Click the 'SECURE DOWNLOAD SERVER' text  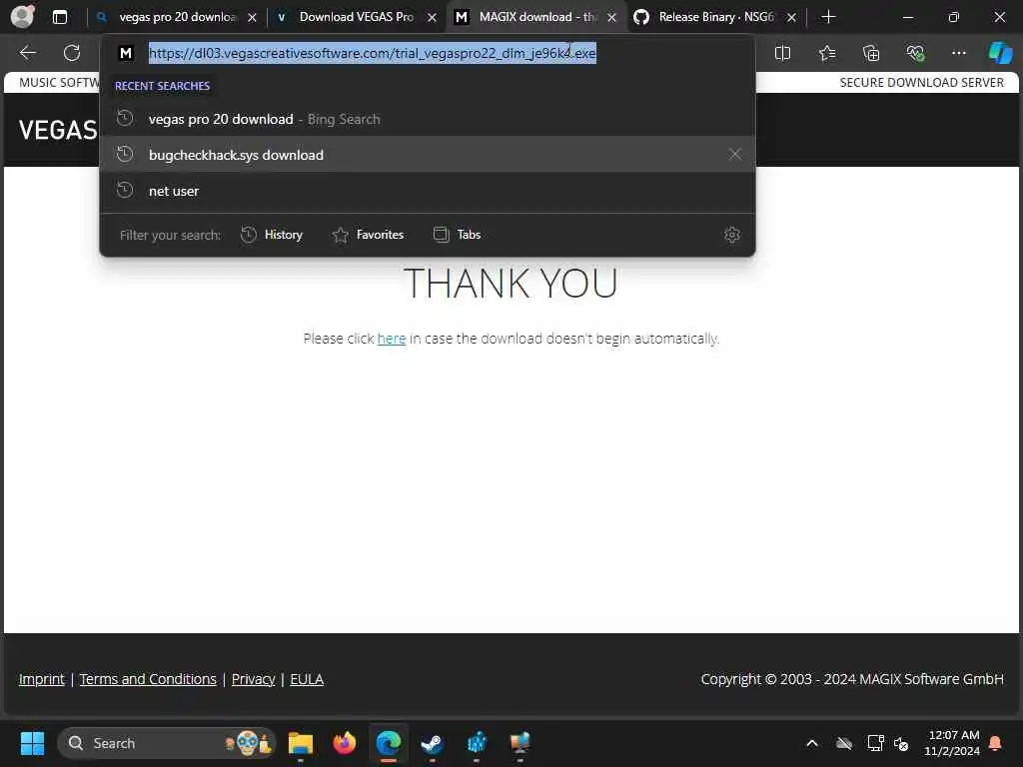click(x=921, y=82)
